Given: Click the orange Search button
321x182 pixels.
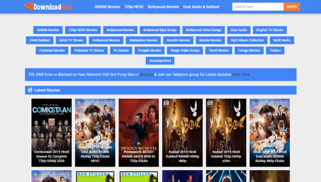Looking at the screenshot, I should pos(292,6).
